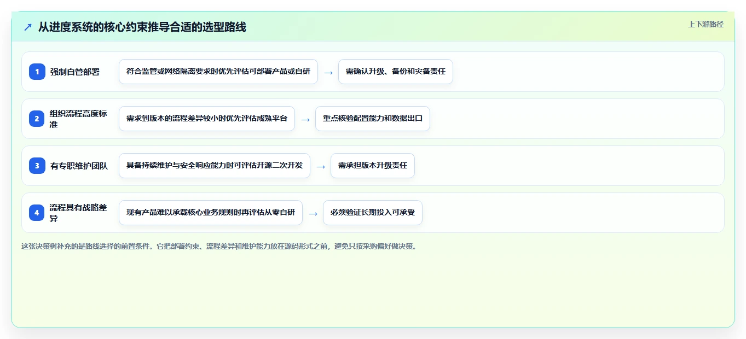Click the 上下游路径 label
This screenshot has width=746, height=339.
tap(705, 24)
